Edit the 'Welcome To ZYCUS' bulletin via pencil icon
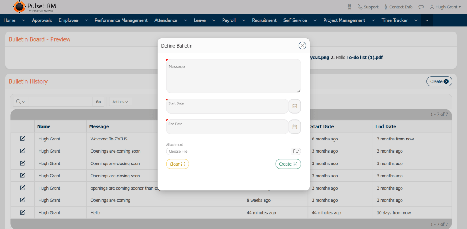Image resolution: width=467 pixels, height=229 pixels. [x=22, y=139]
